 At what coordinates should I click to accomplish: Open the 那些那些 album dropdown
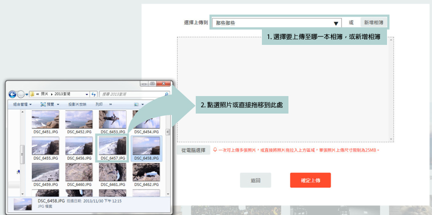277,23
